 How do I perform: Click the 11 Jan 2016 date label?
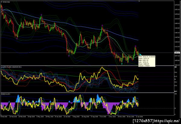139,116
